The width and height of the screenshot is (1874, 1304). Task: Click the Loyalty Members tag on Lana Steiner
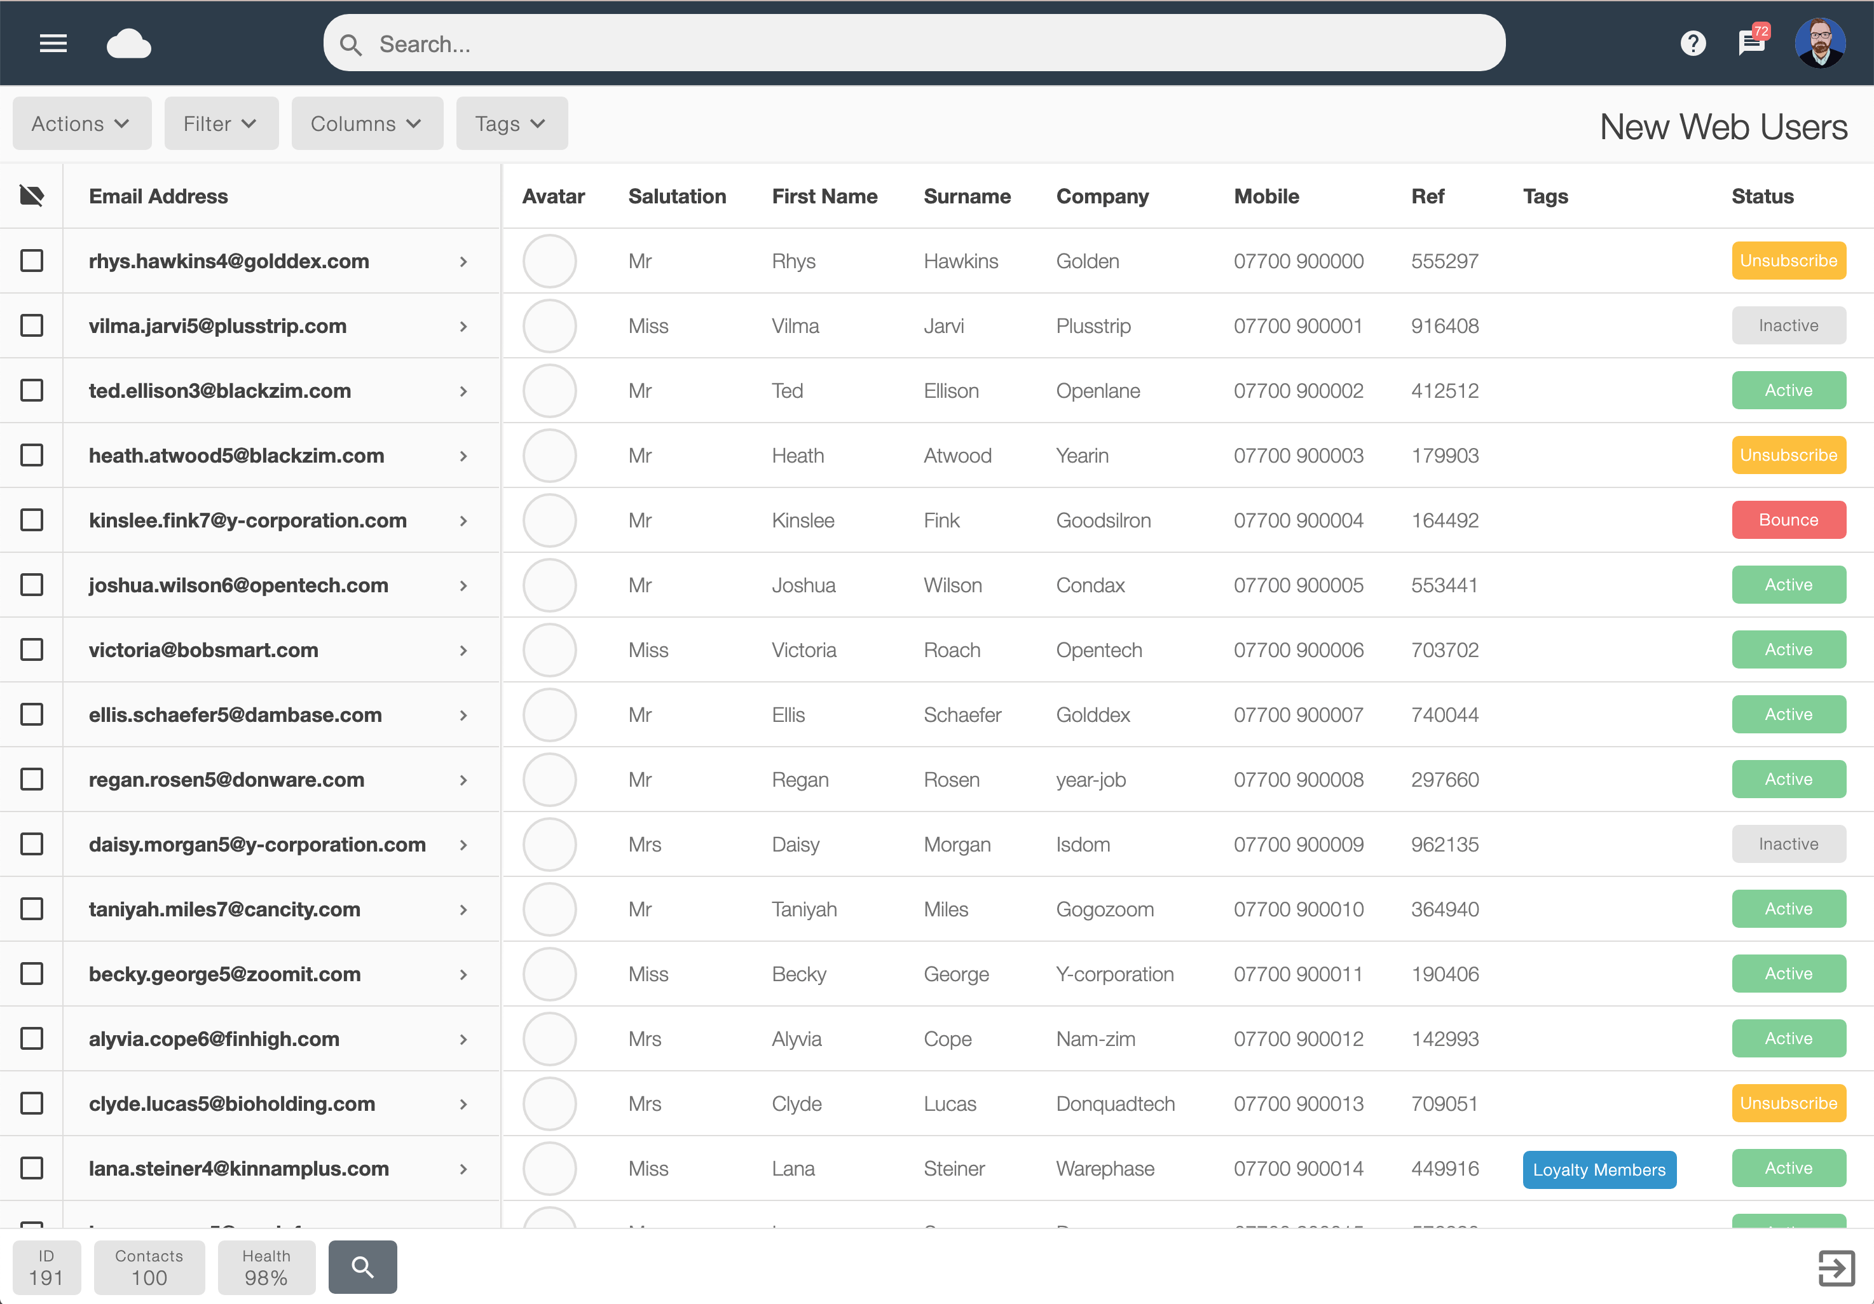(1599, 1169)
